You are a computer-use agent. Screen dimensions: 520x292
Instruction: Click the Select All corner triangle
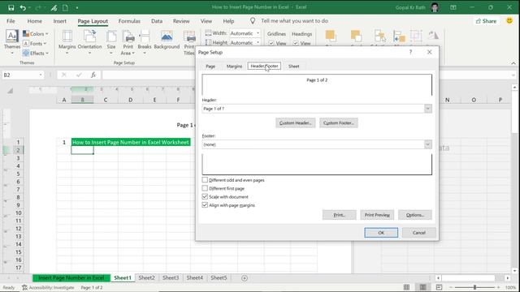[11, 91]
